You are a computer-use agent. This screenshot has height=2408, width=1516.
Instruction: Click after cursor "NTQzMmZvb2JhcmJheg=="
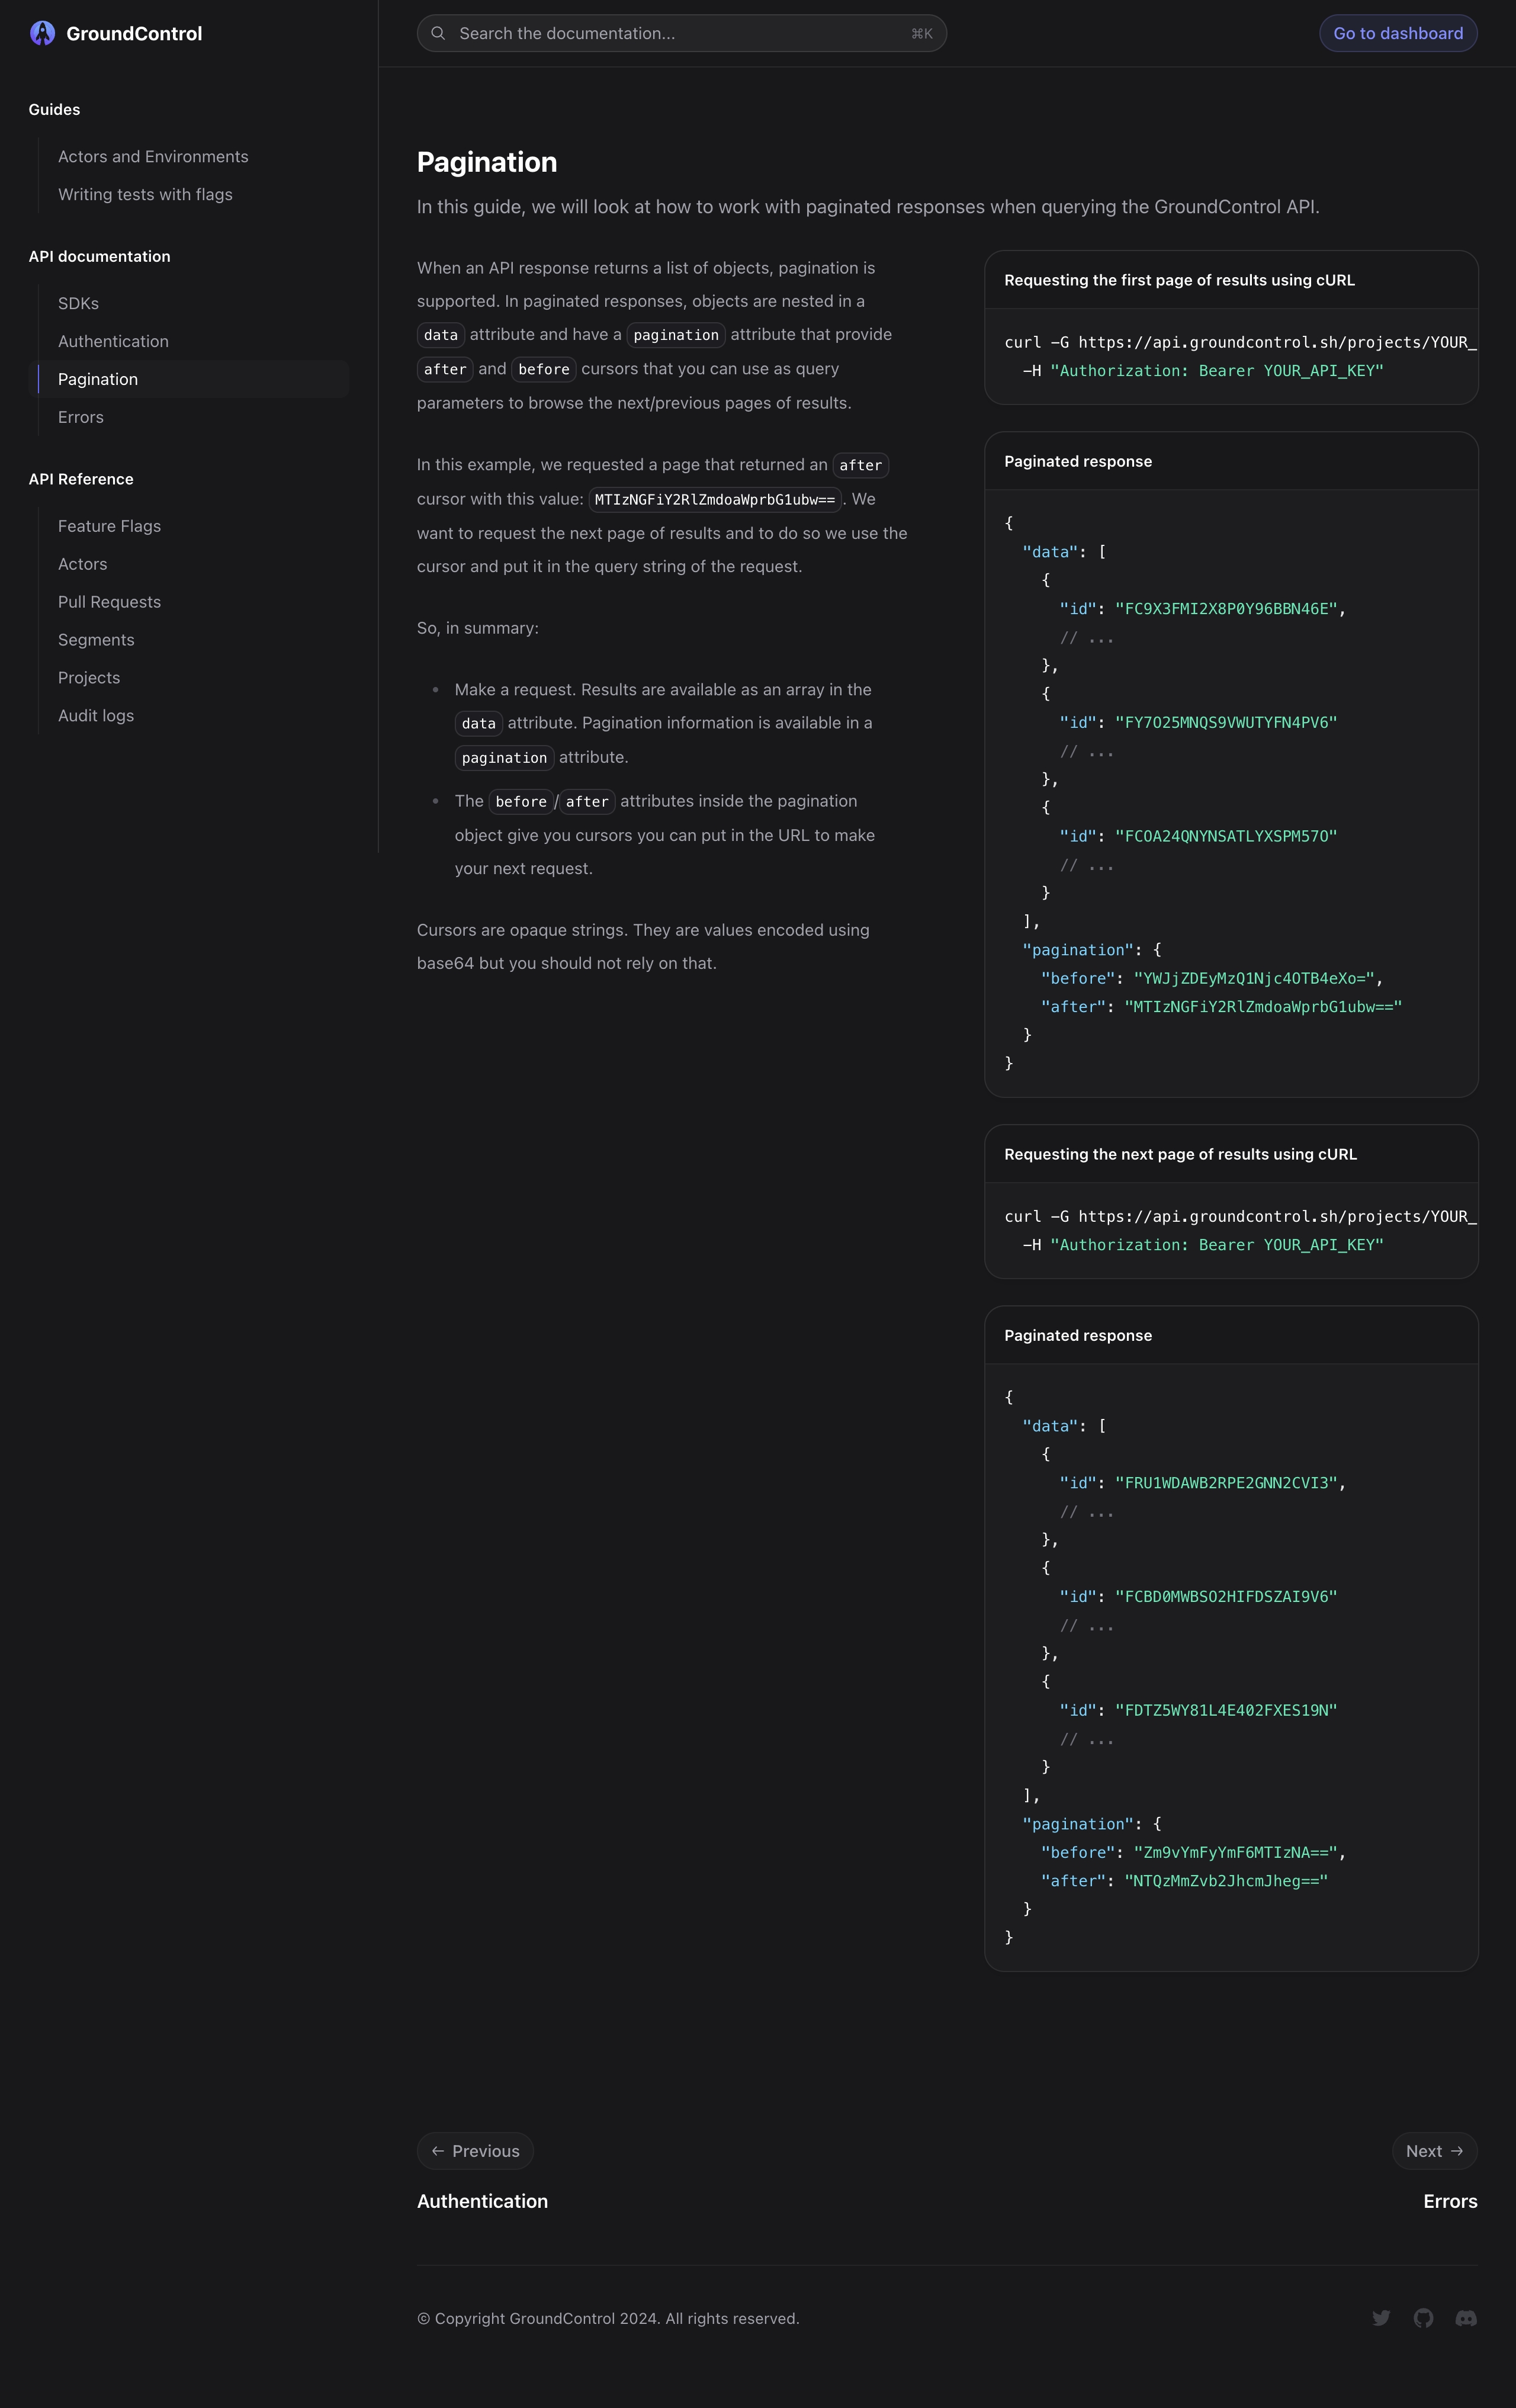(x=1226, y=1882)
